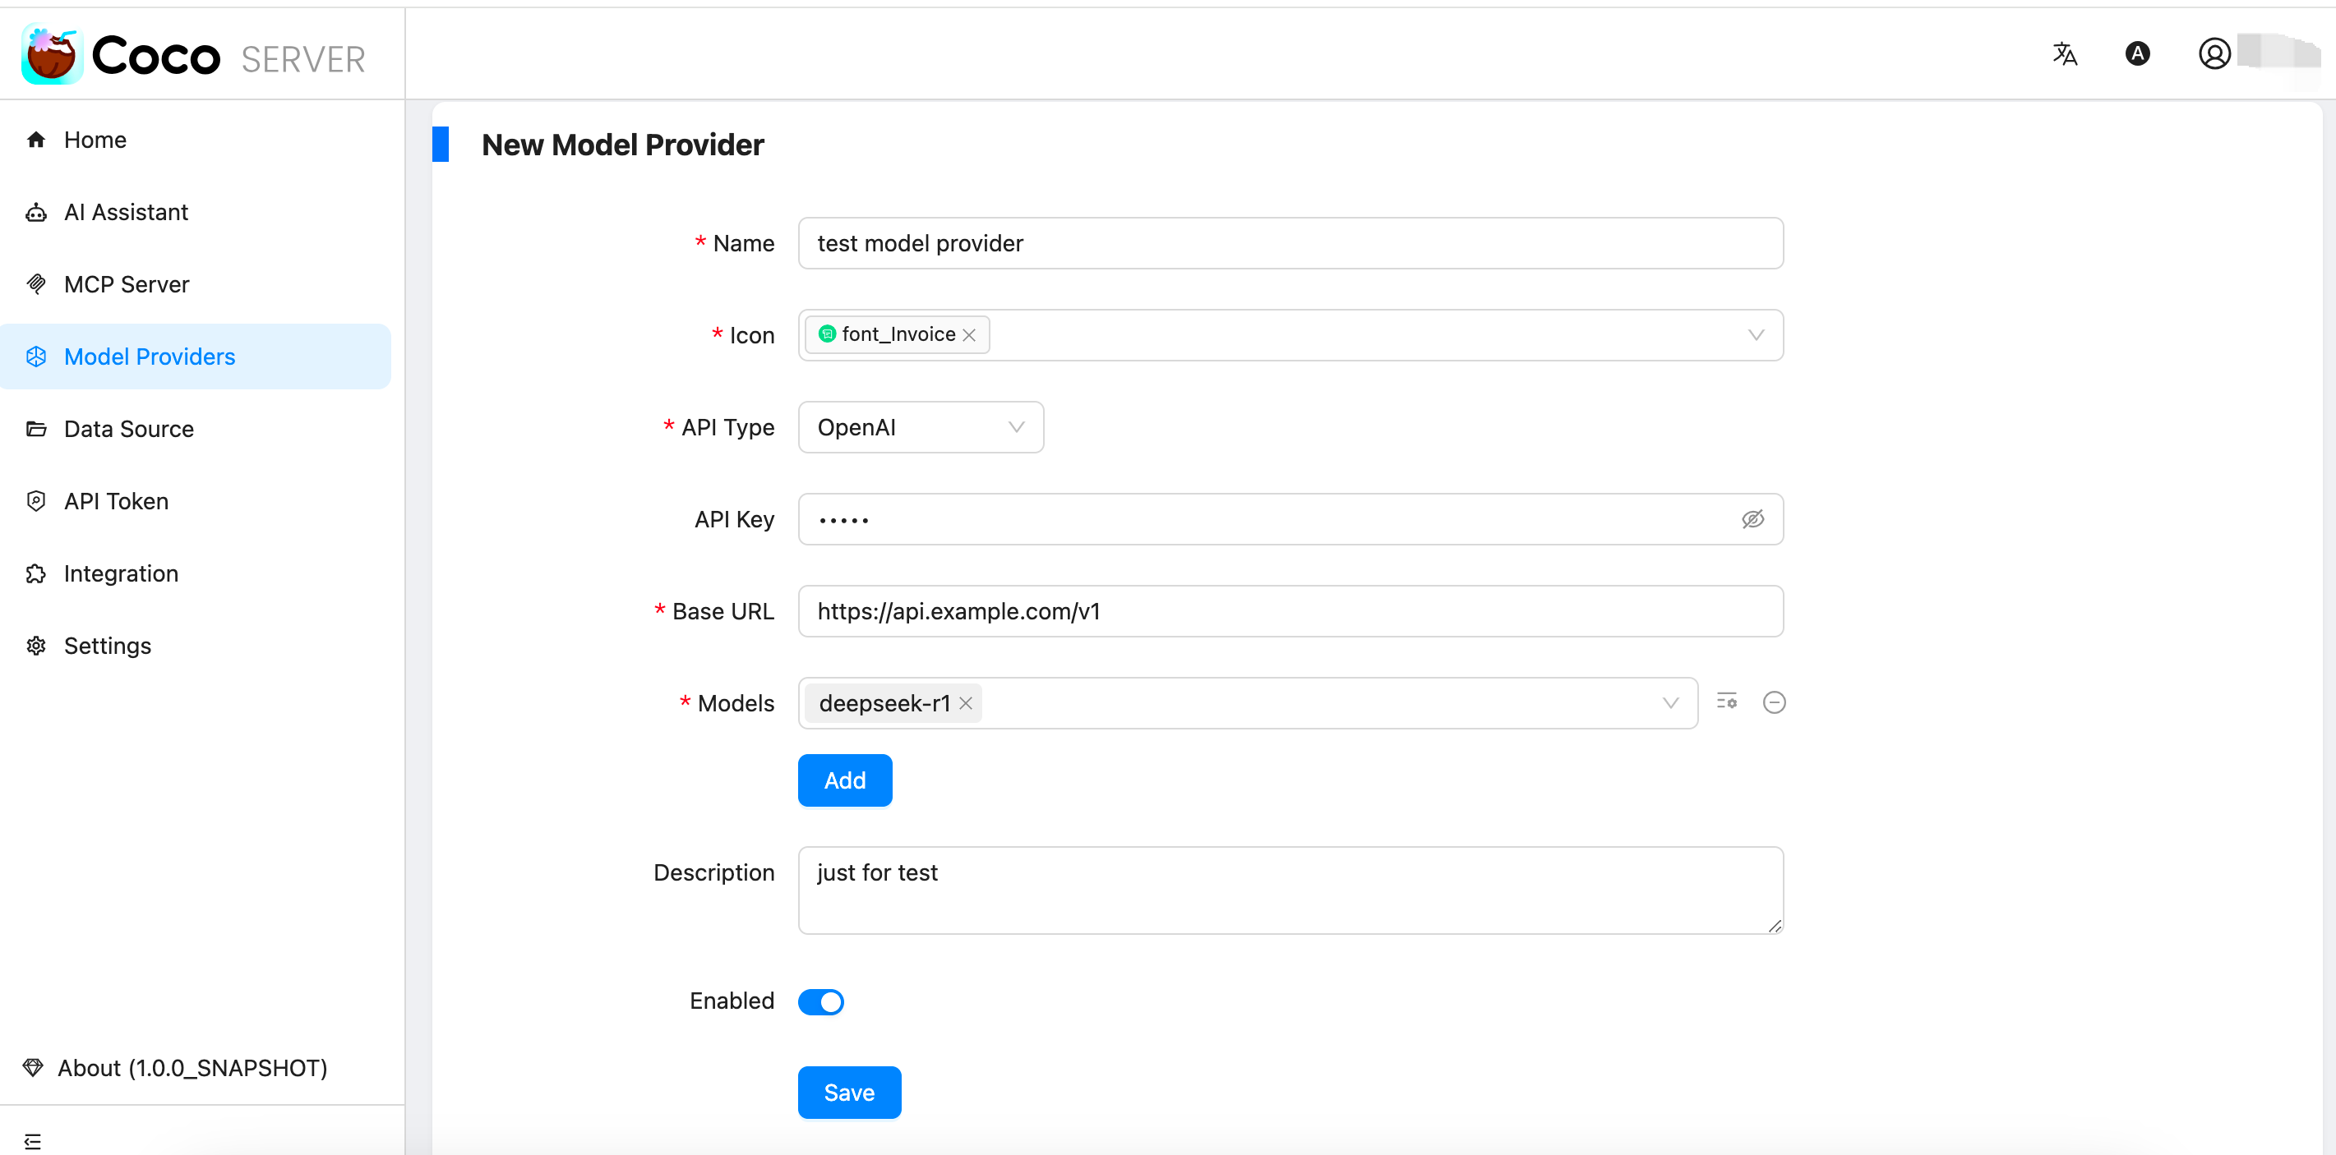Open model settings icon beside deepseek-r1
2336x1155 pixels.
coord(1727,702)
